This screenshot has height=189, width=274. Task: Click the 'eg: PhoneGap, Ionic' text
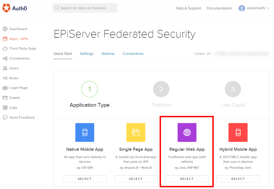pos(238,168)
